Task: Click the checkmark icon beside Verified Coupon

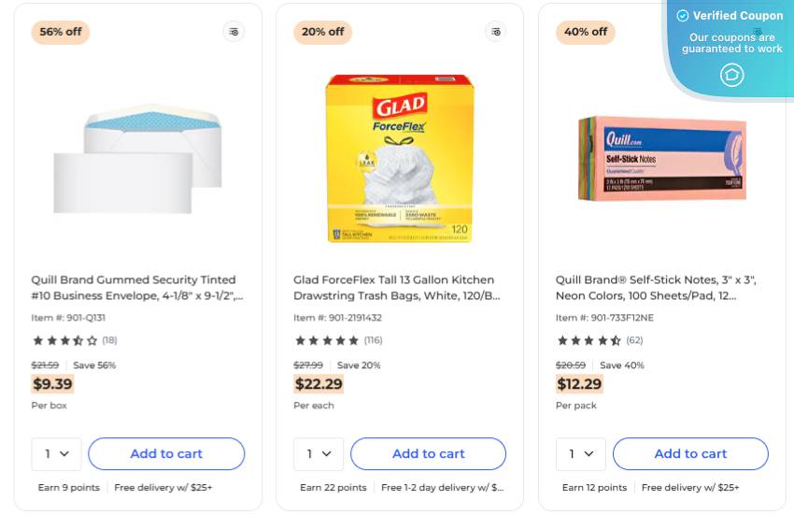Action: [683, 16]
